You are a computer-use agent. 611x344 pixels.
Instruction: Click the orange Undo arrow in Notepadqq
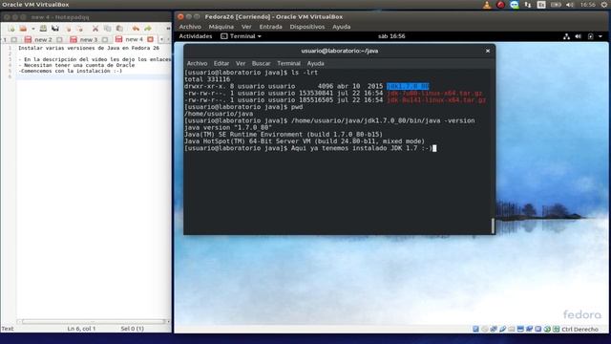(x=136, y=29)
